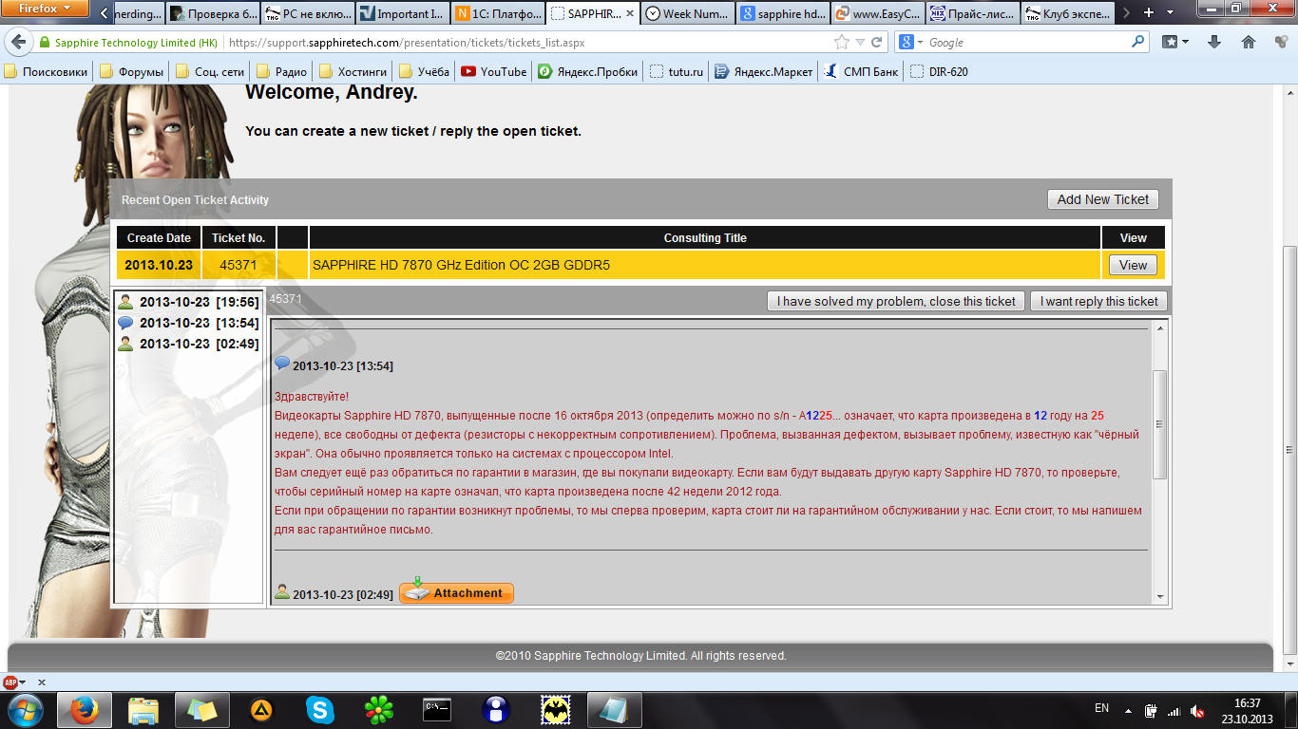1298x729 pixels.
Task: Open the Яндекс.Пробки bookmark
Action: coord(588,71)
